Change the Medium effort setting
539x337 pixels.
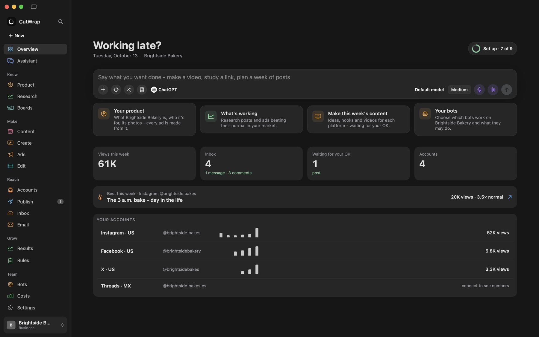[x=459, y=90]
